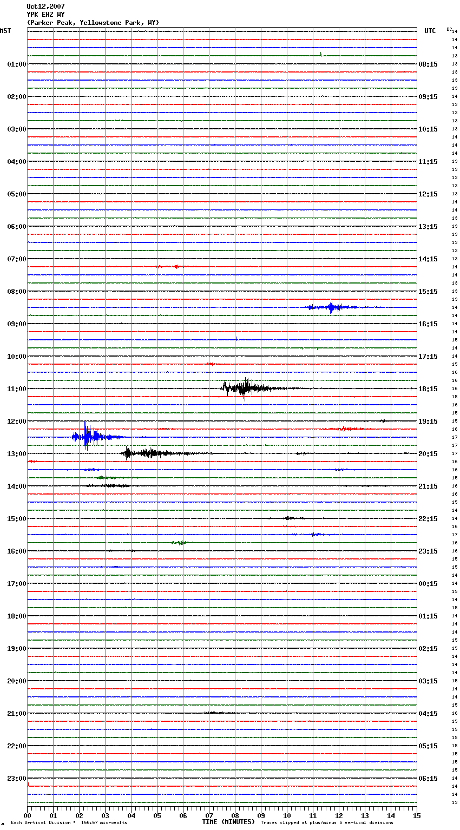Screen dimensions: 460x830
Task: Click the 06:15 UTC time label
Action: point(428,779)
